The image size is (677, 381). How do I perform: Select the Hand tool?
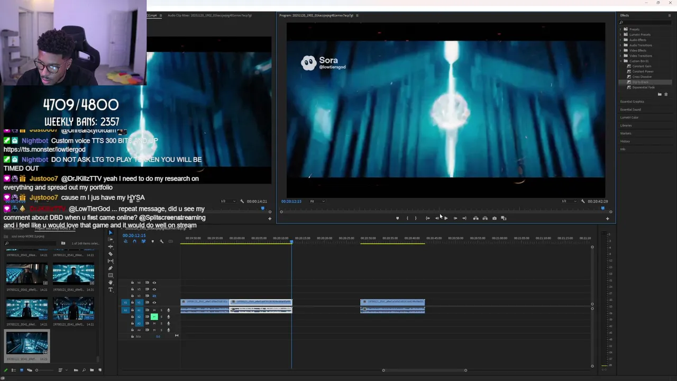point(111,283)
